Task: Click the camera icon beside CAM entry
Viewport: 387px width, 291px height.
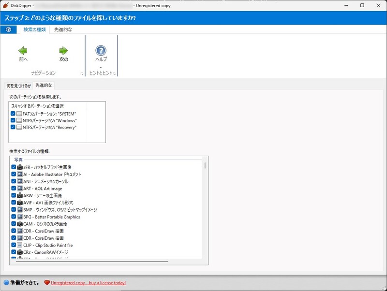Action: coord(20,224)
